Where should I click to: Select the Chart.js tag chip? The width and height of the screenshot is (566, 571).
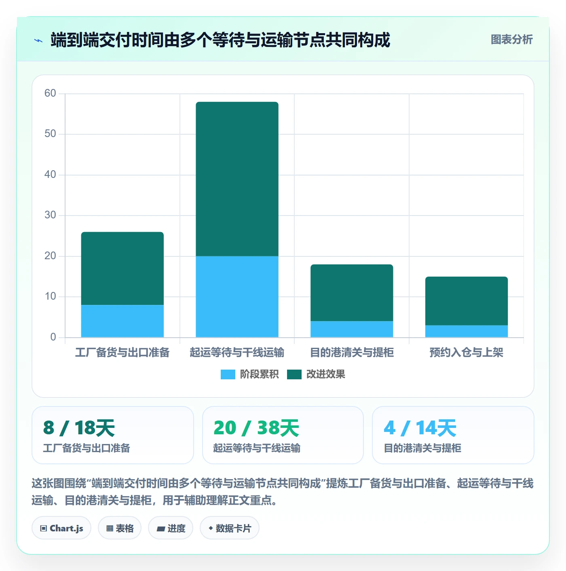pyautogui.click(x=61, y=528)
